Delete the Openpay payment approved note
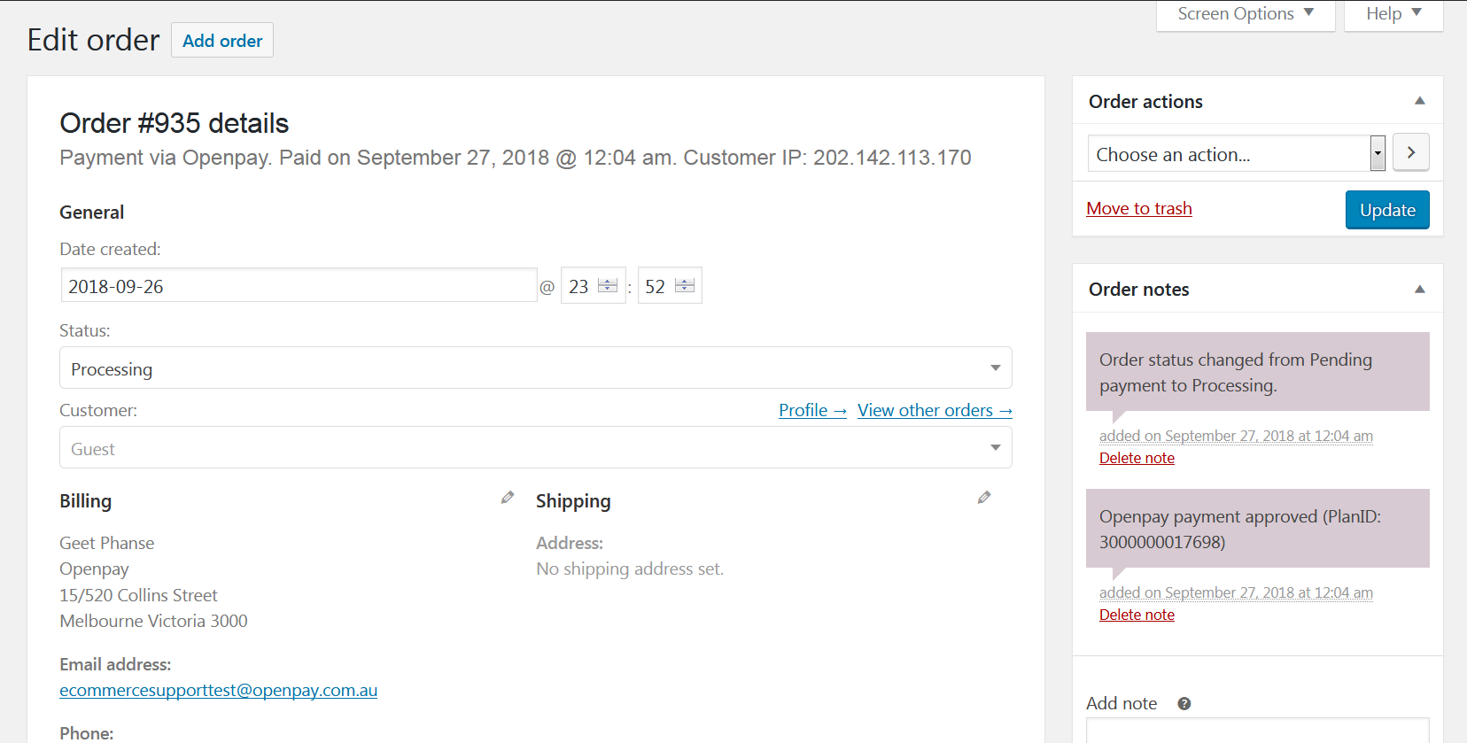Screen dimensions: 1467x743 click(x=1137, y=615)
